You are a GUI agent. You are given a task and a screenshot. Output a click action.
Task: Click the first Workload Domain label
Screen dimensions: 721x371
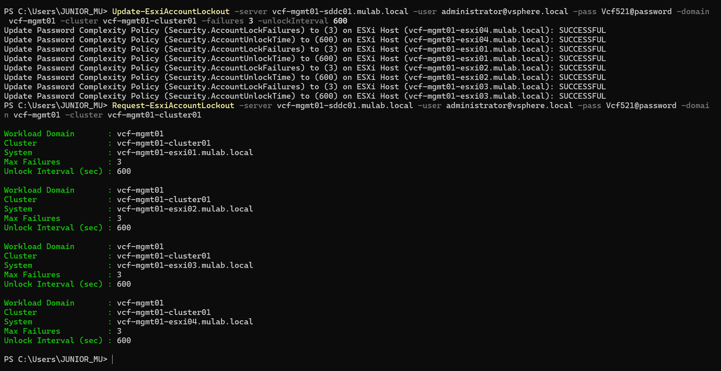coord(39,134)
